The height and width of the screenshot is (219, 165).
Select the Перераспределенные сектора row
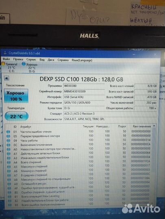(x=79, y=136)
